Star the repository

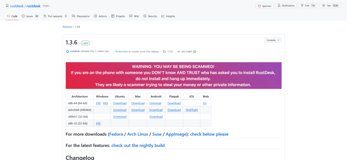(330, 6)
